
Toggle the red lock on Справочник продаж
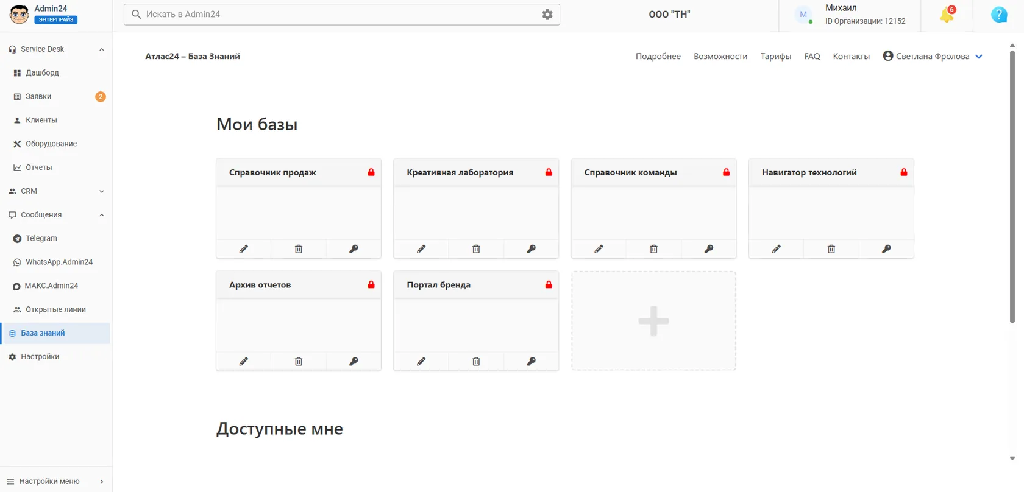click(x=371, y=172)
